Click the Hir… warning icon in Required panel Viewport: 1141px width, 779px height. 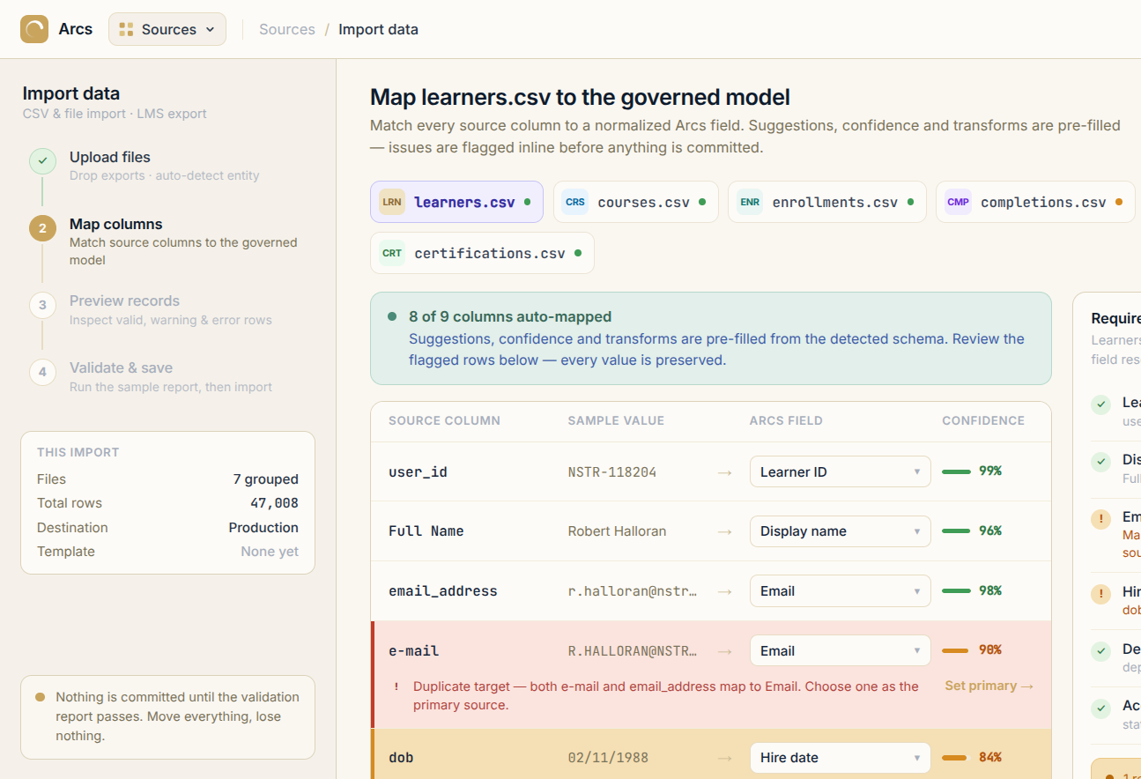coord(1100,594)
